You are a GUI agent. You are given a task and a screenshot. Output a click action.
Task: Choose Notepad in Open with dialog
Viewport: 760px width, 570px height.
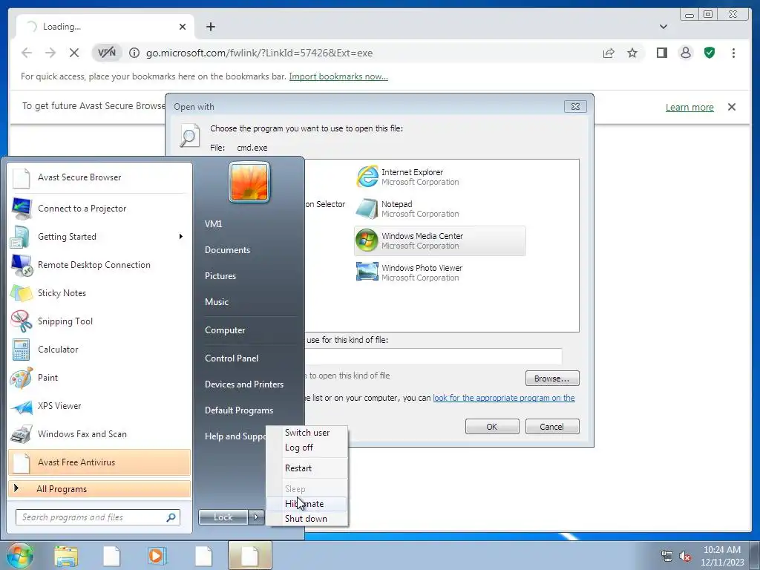coord(439,209)
